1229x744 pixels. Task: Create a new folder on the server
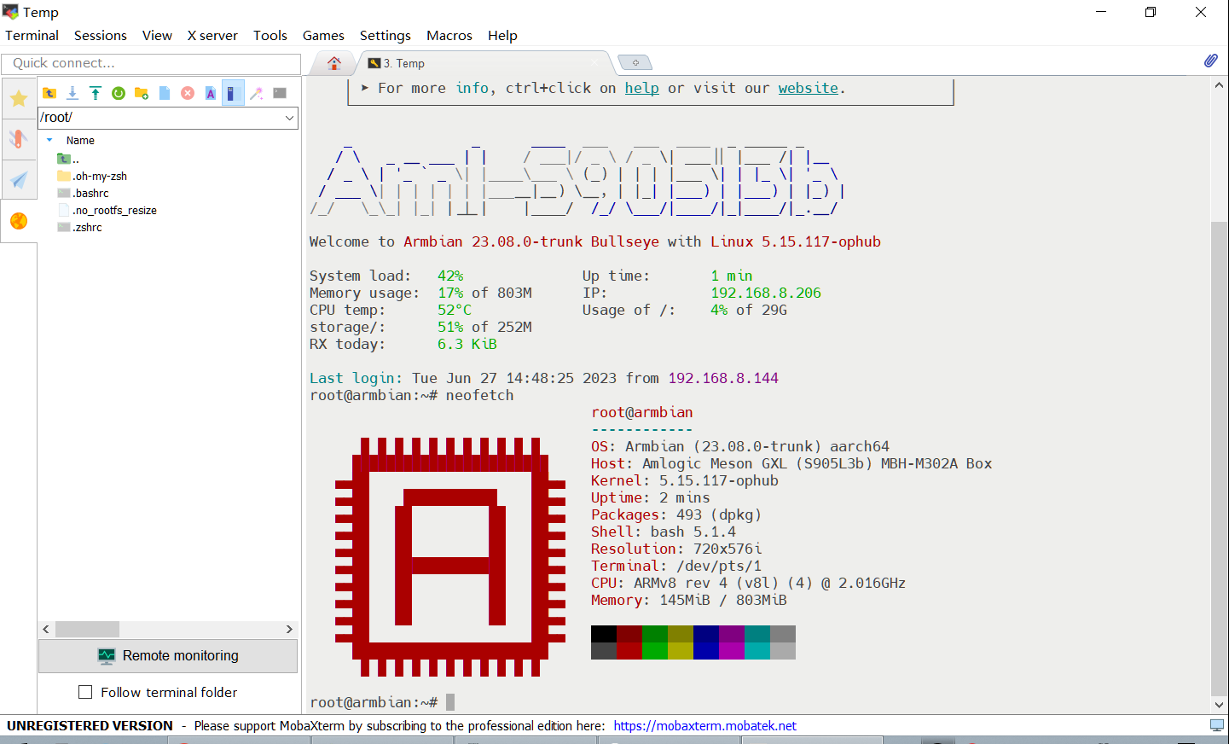coord(142,93)
